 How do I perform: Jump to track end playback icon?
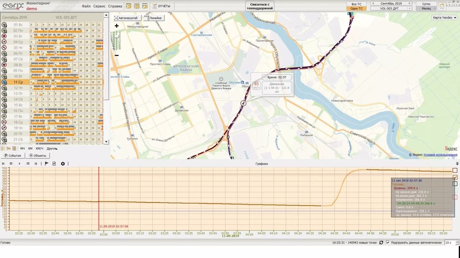pos(36,163)
